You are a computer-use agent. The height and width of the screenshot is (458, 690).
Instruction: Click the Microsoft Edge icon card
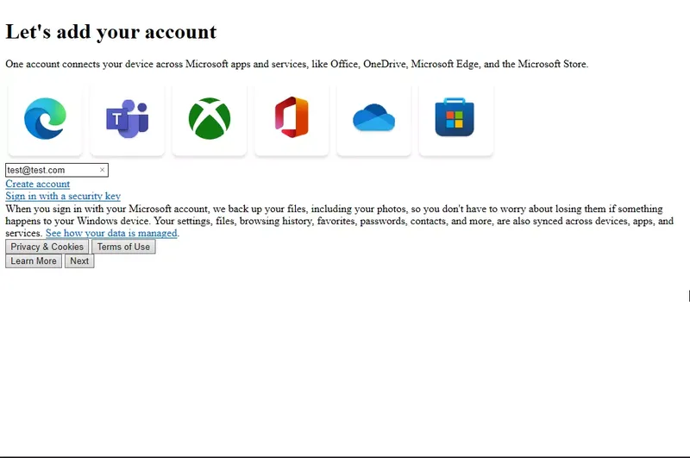45,120
